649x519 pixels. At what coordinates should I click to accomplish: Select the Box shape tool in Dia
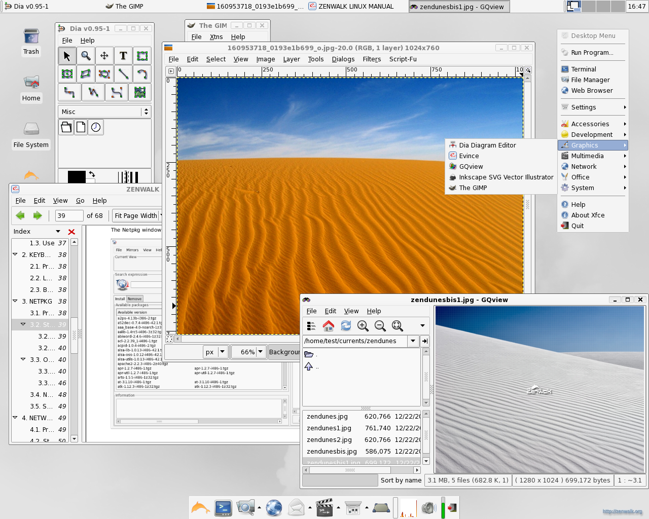141,56
